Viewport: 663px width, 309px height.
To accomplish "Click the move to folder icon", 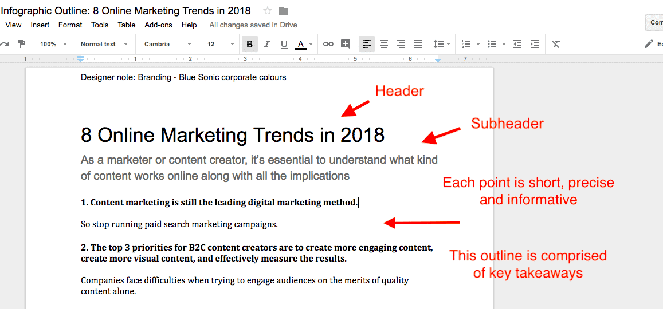I will (284, 11).
